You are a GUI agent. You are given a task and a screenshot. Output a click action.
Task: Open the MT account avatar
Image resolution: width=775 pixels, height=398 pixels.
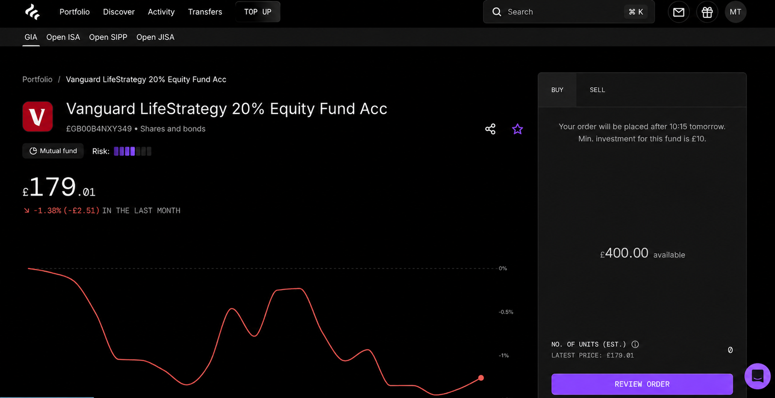pos(735,12)
